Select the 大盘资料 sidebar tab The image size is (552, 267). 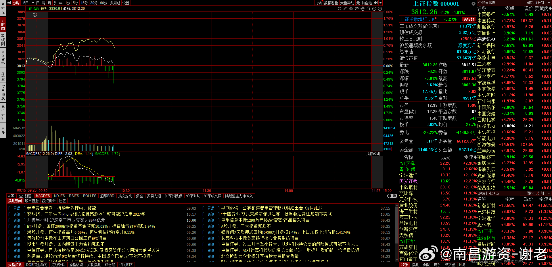pos(3,57)
